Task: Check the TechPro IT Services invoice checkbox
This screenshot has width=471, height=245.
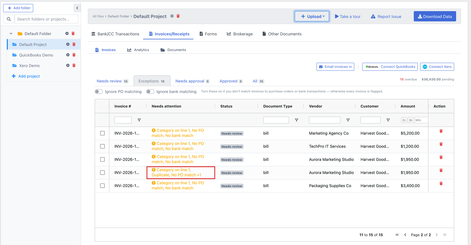Action: [x=102, y=146]
